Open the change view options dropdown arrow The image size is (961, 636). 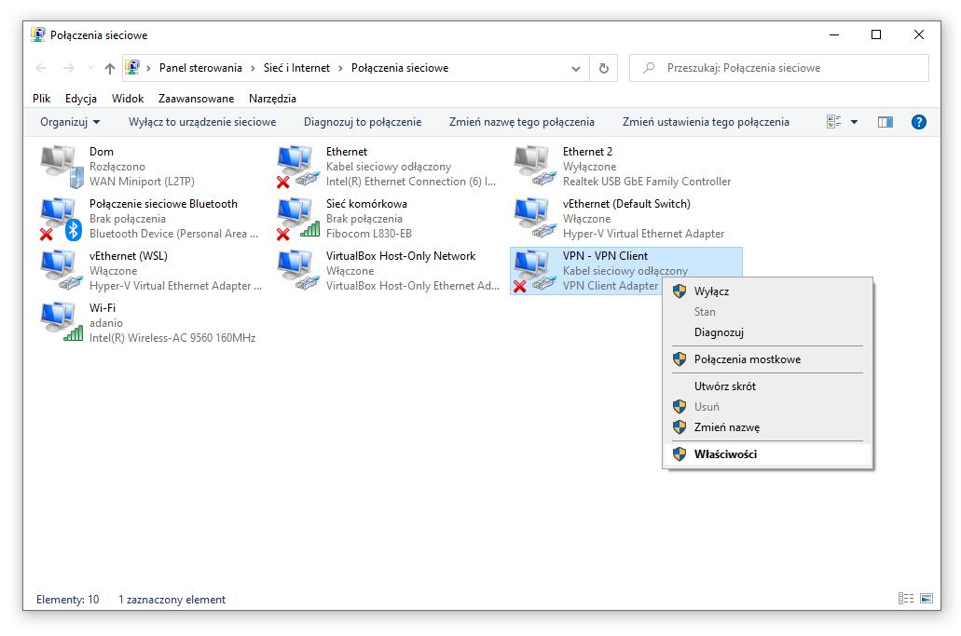click(854, 122)
